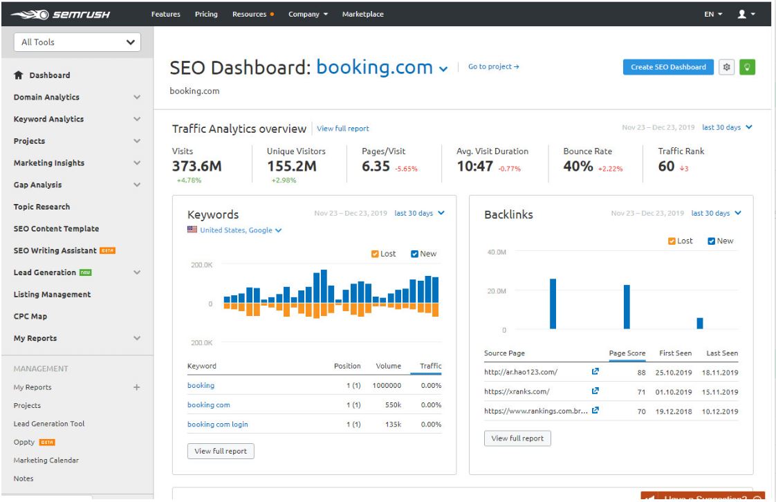Click the green lightbulb icon
Viewport: 776px width, 502px height.
click(x=747, y=67)
